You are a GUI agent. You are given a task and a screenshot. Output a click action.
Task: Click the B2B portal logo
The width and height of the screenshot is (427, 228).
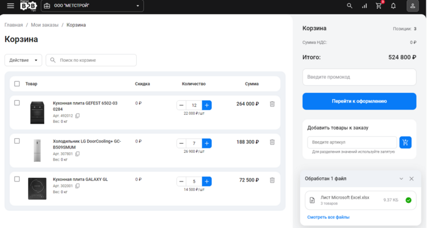point(28,6)
